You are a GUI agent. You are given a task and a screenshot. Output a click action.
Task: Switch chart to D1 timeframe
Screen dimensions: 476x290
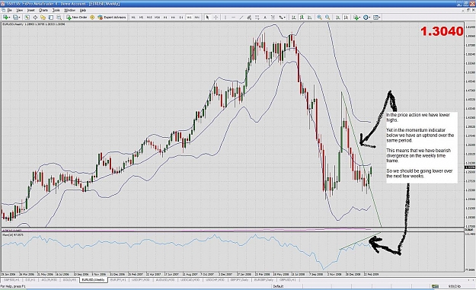(181, 18)
